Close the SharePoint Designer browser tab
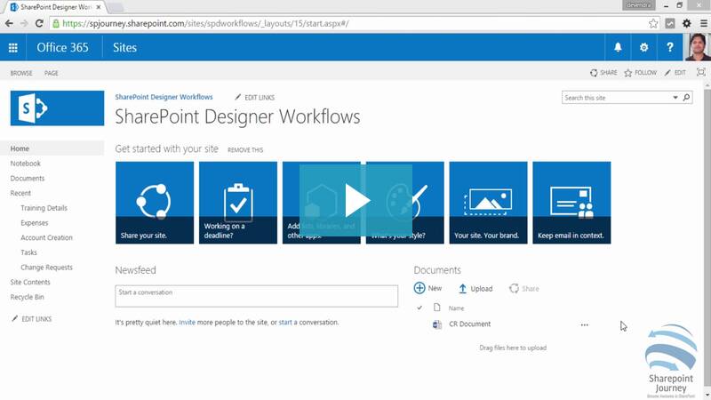 99,7
